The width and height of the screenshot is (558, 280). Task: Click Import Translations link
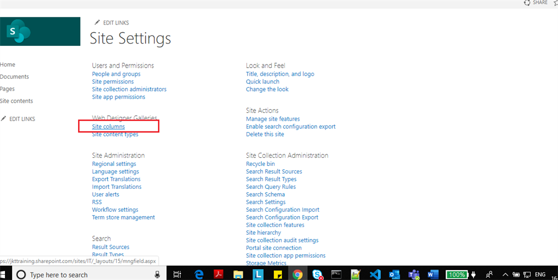click(x=116, y=187)
